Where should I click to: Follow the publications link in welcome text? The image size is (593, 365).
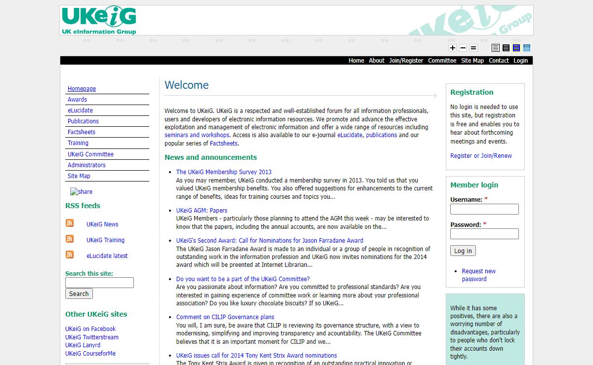tap(381, 135)
